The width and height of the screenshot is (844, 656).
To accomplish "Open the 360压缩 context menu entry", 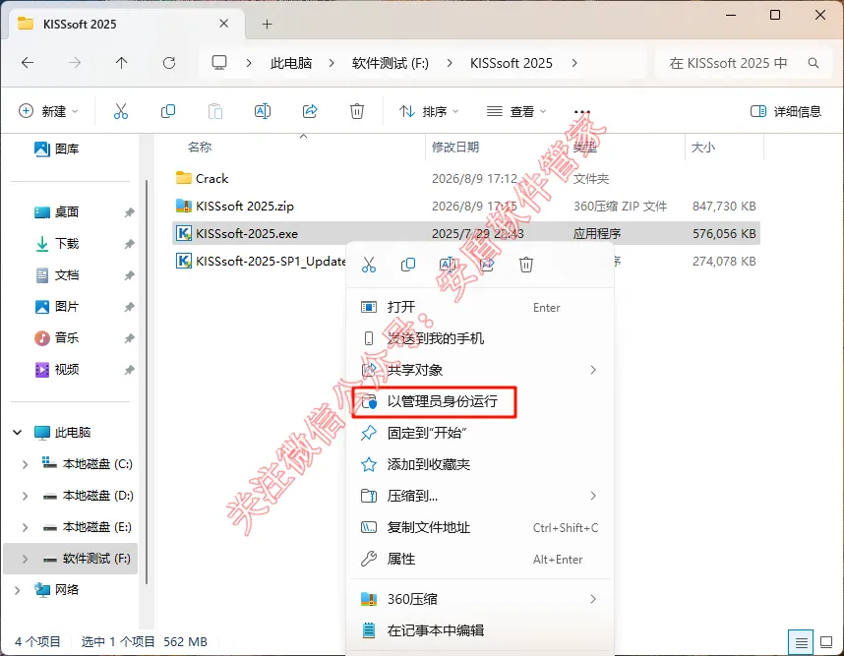I will coord(480,599).
